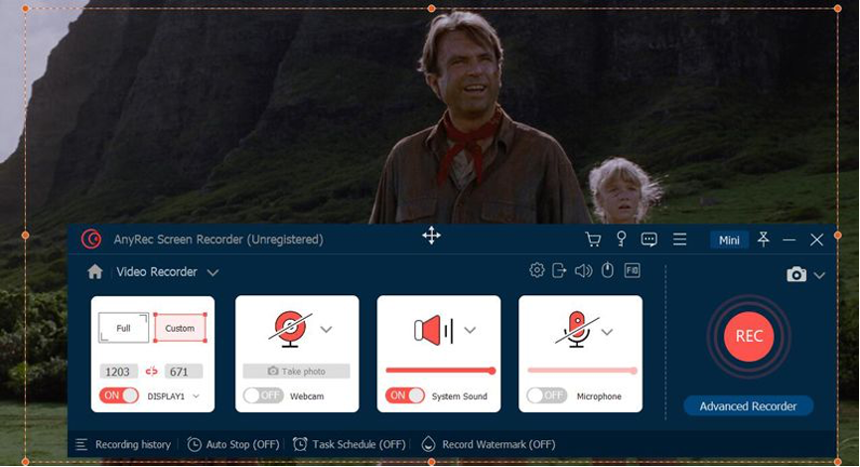Expand the microphone device dropdown
The height and width of the screenshot is (467, 860).
click(x=607, y=332)
